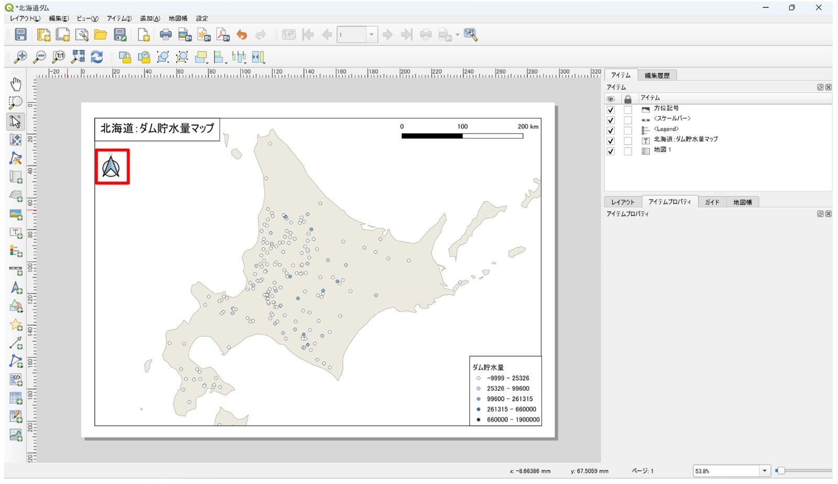838x484 pixels.
Task: Switch to the 地図帳 panel tab
Action: coord(742,202)
